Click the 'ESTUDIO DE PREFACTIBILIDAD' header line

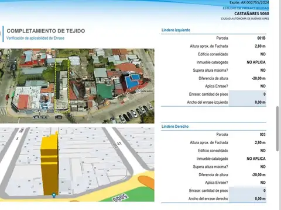pyautogui.click(x=246, y=8)
